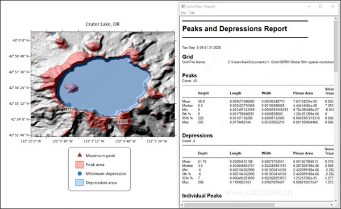The height and width of the screenshot is (209, 341).
Task: Click the blue minimum depression circle marker
Action: 69,105
